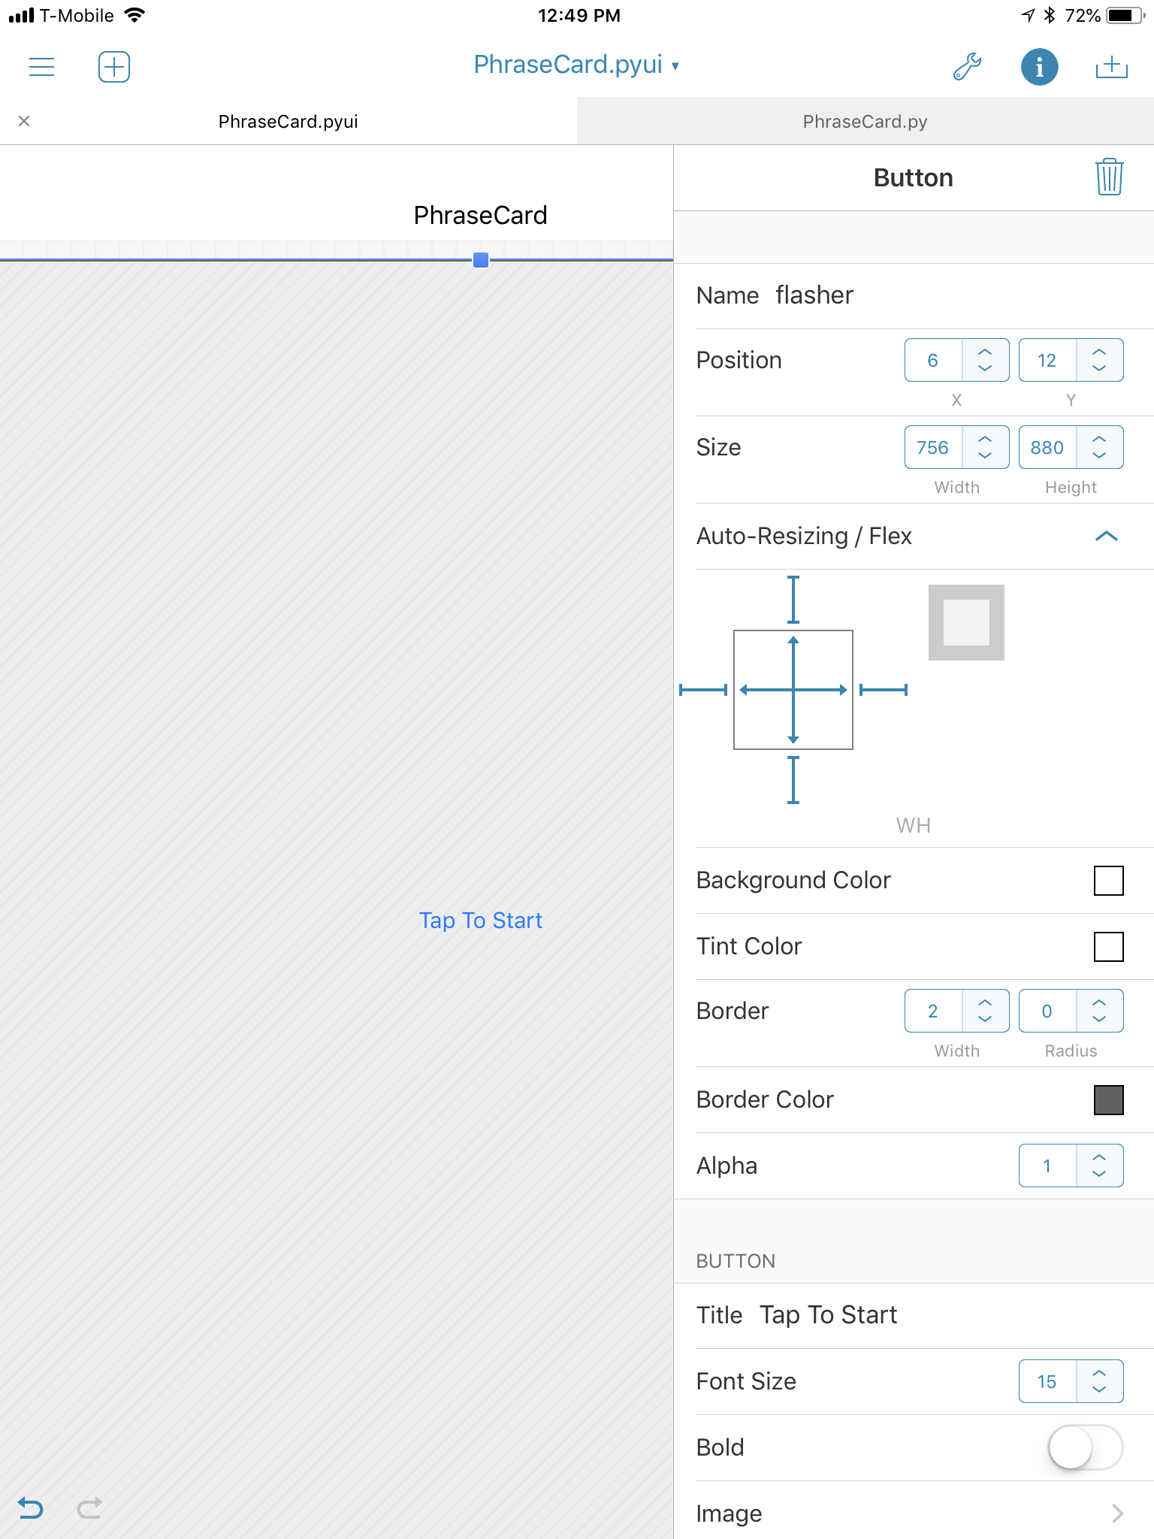Tap the undo arrow
This screenshot has width=1154, height=1539.
point(31,1507)
